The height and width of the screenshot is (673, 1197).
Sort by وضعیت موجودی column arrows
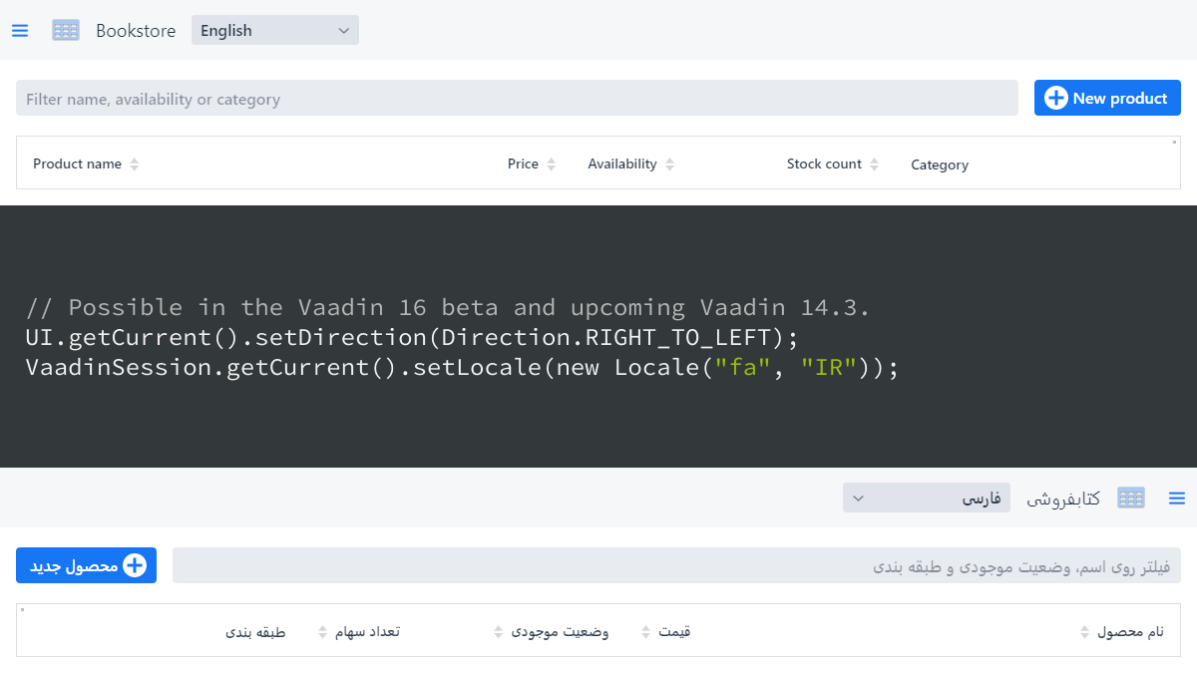(499, 632)
